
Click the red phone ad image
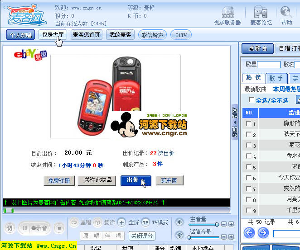click(116, 96)
